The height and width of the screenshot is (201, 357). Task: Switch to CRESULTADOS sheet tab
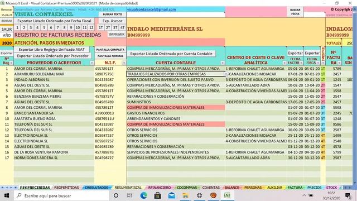(x=97, y=188)
